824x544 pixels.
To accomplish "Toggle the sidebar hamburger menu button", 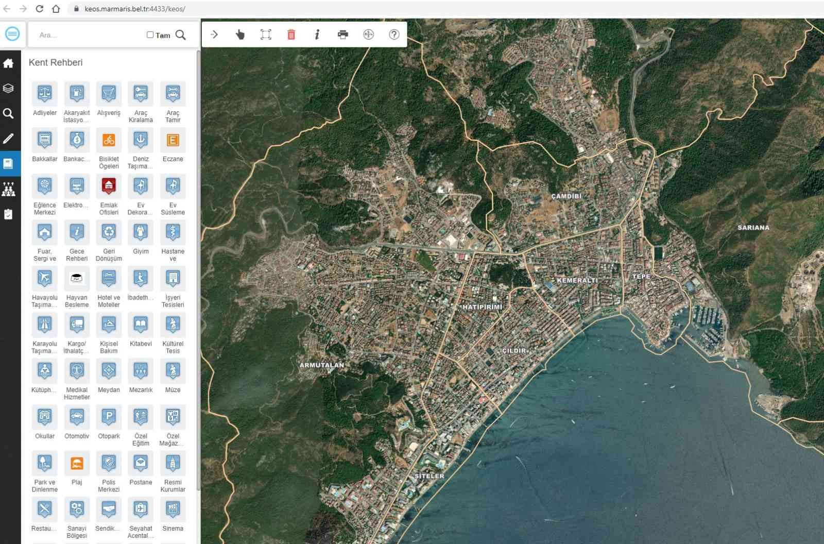I will click(x=12, y=34).
